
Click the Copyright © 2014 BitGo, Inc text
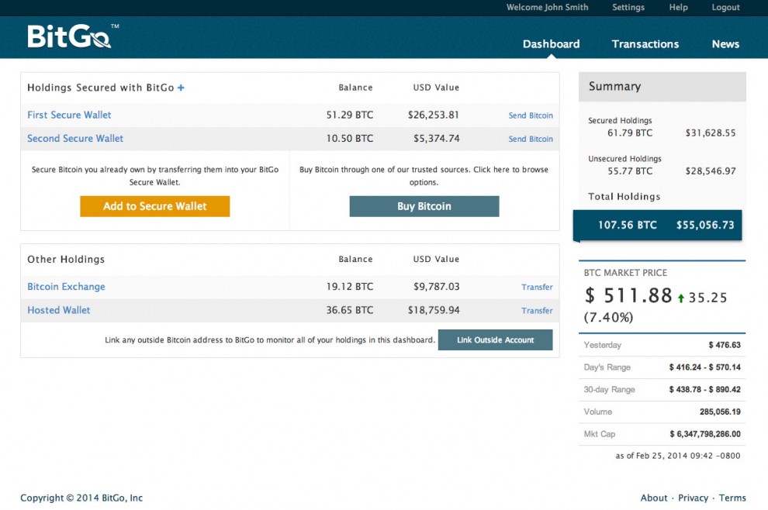(x=81, y=498)
